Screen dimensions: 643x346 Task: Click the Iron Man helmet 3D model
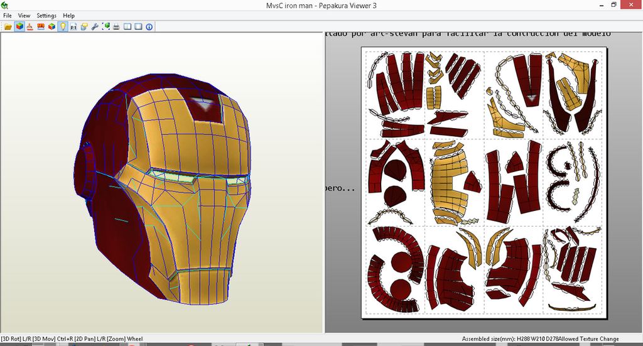click(164, 188)
